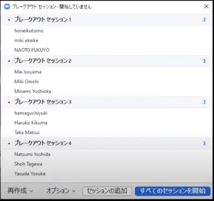Collapse ブレークアウト セッション 2 arrow

point(9,61)
